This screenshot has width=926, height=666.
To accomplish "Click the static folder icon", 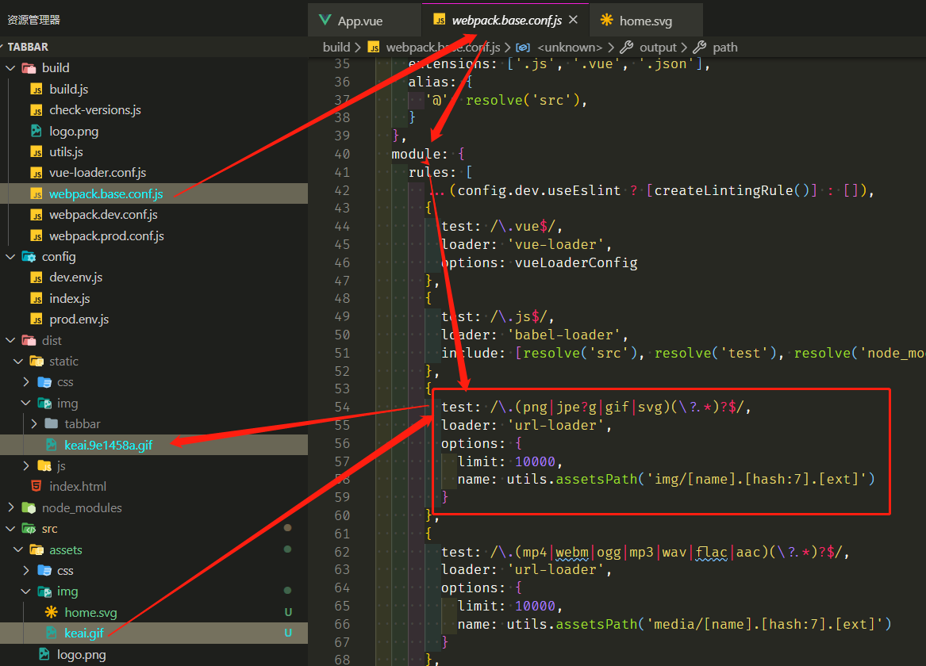I will [37, 361].
